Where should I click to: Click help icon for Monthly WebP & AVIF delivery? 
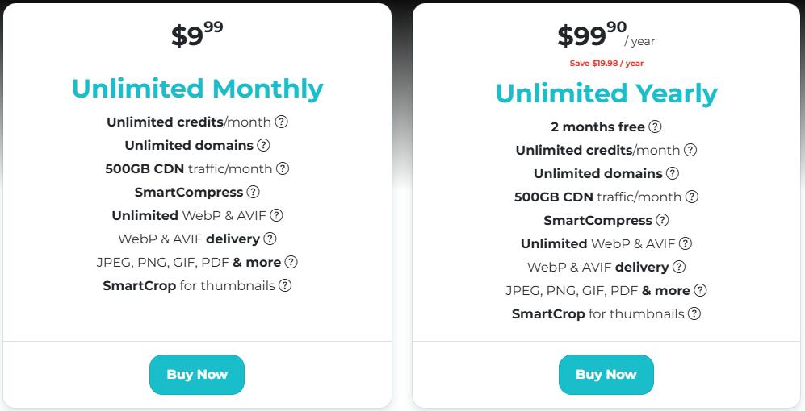[270, 239]
